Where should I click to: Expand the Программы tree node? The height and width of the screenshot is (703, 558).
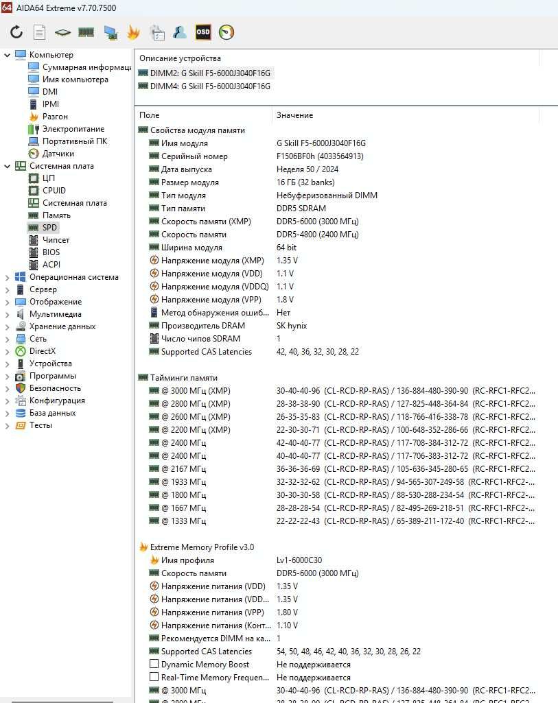pos(7,376)
